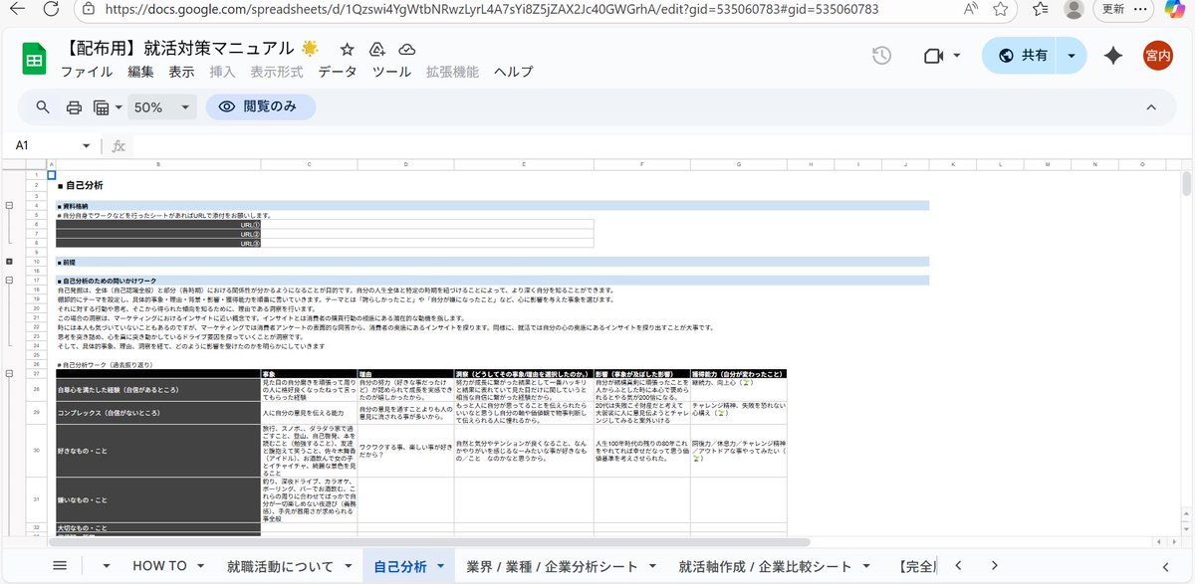Open the all-sheets list hamburger icon
1195x584 pixels.
point(59,564)
